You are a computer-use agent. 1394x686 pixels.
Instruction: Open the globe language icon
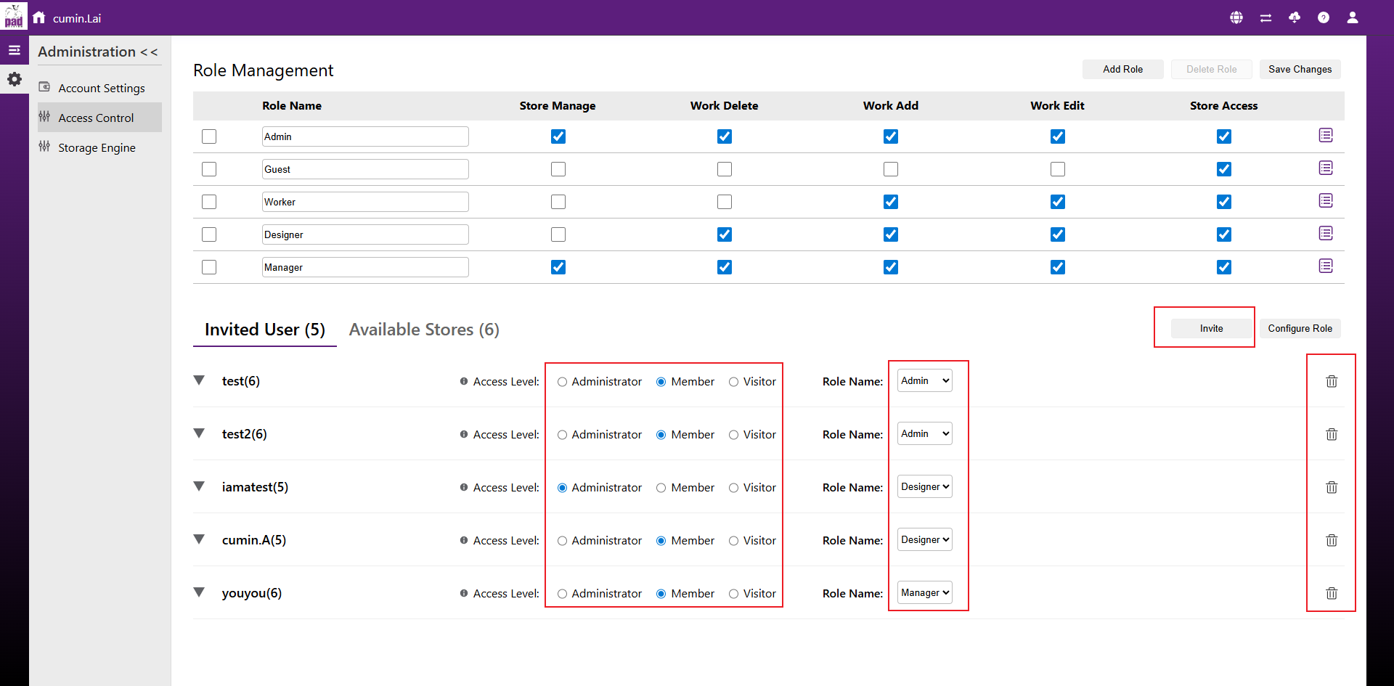pyautogui.click(x=1236, y=17)
